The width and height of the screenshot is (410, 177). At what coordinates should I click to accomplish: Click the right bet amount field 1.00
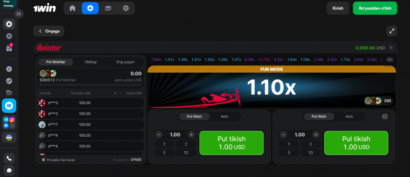click(299, 135)
